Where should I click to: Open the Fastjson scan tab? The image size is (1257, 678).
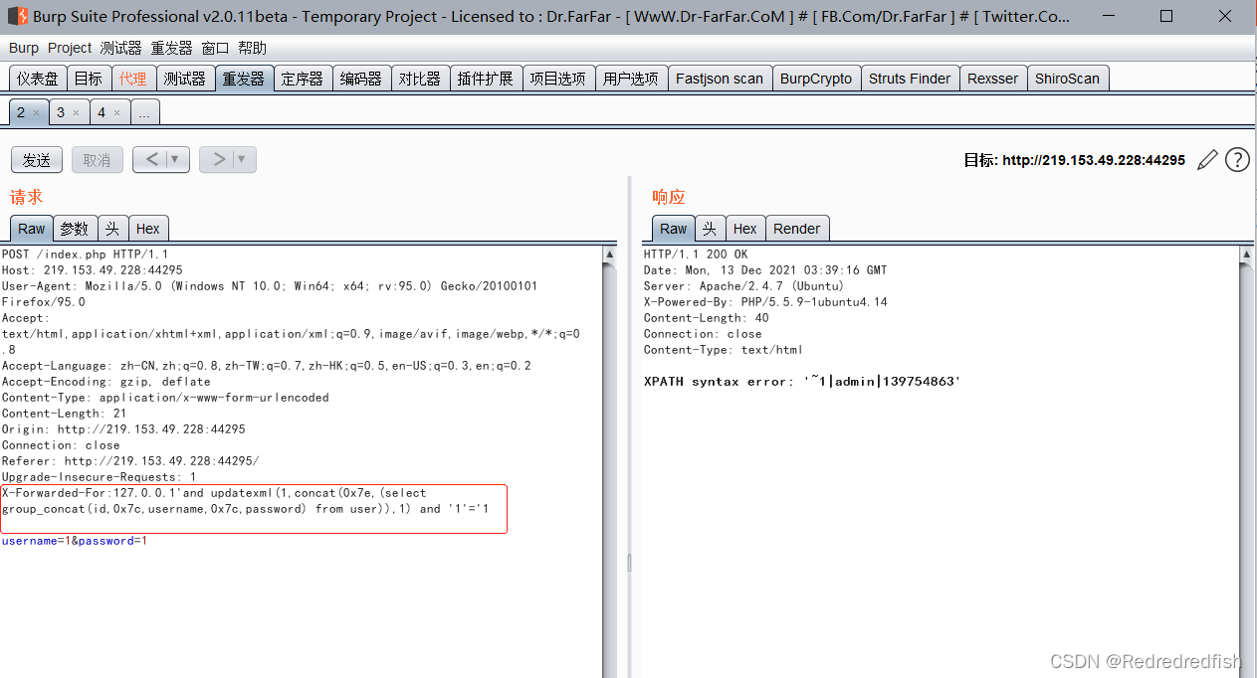pyautogui.click(x=720, y=79)
